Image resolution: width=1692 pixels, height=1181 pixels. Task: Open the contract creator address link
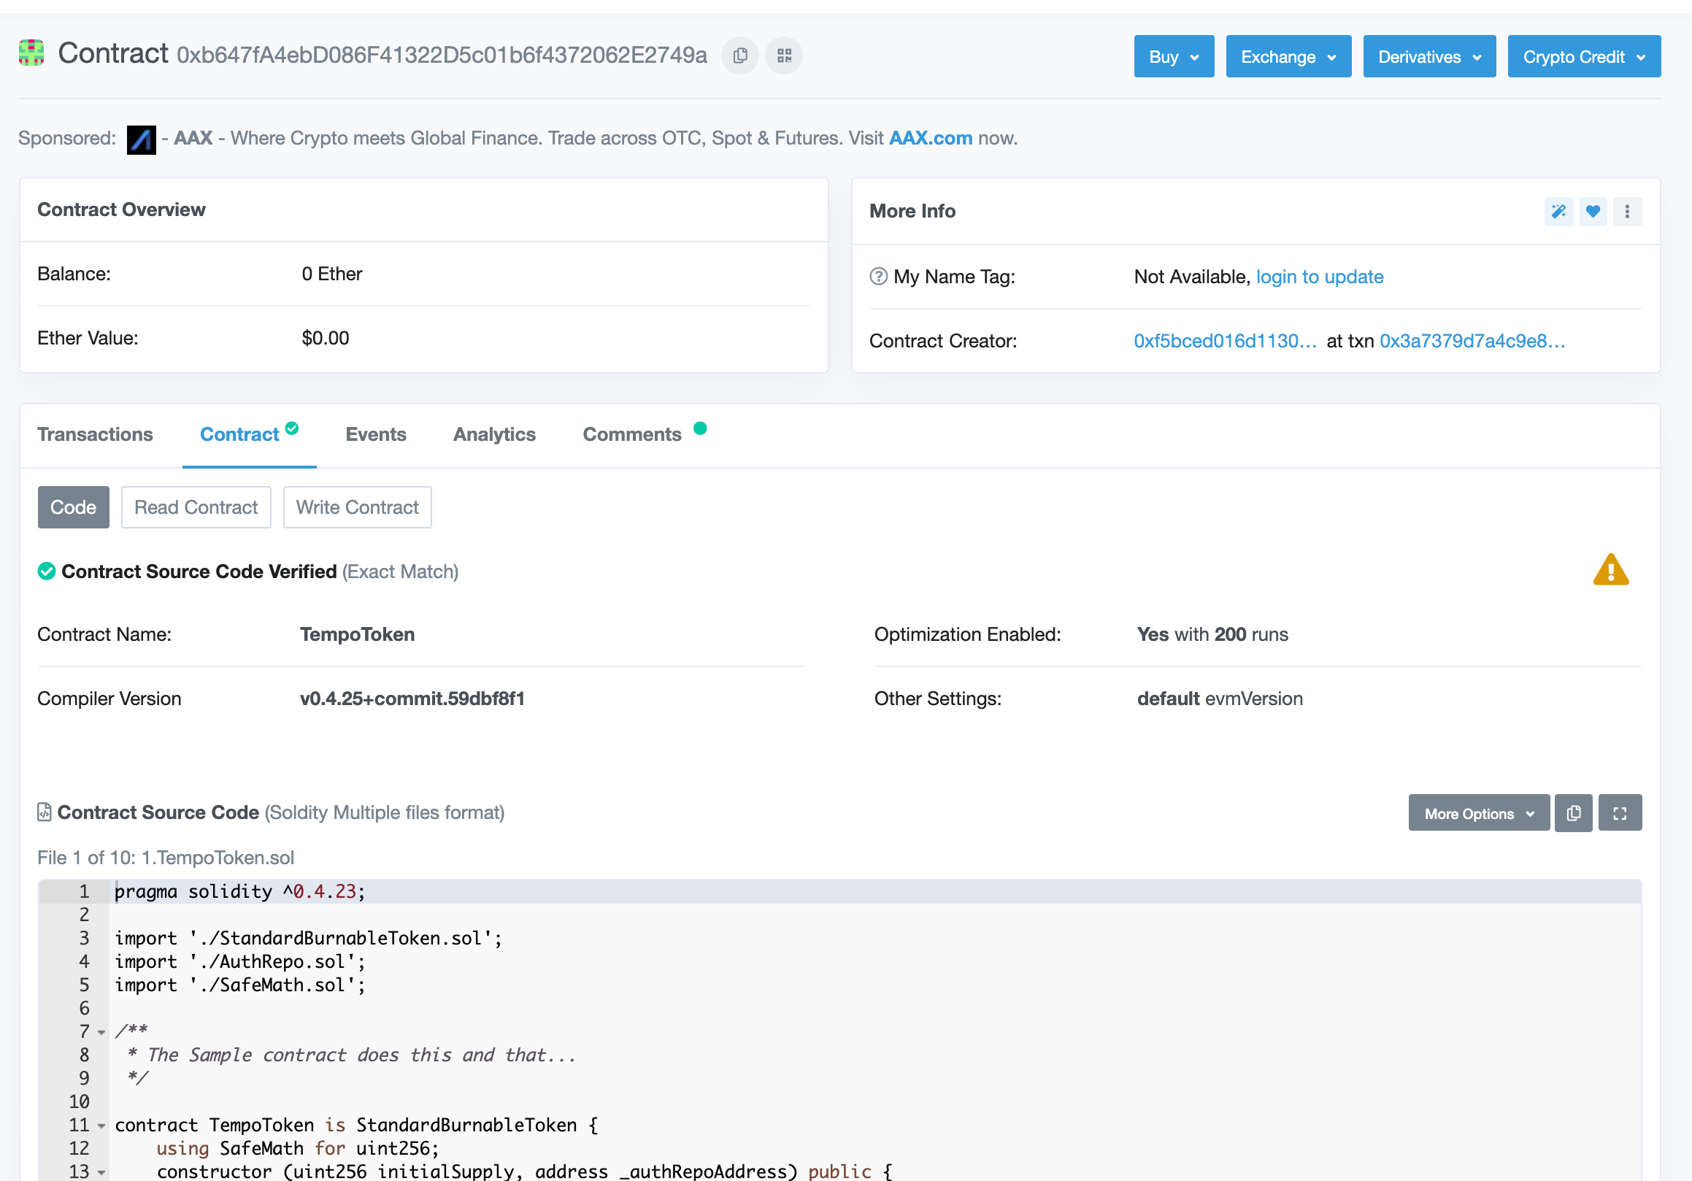click(1224, 341)
